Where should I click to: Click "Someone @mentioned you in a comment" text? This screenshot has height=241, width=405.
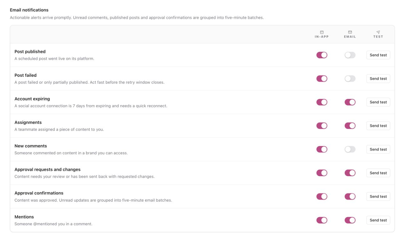pyautogui.click(x=53, y=224)
